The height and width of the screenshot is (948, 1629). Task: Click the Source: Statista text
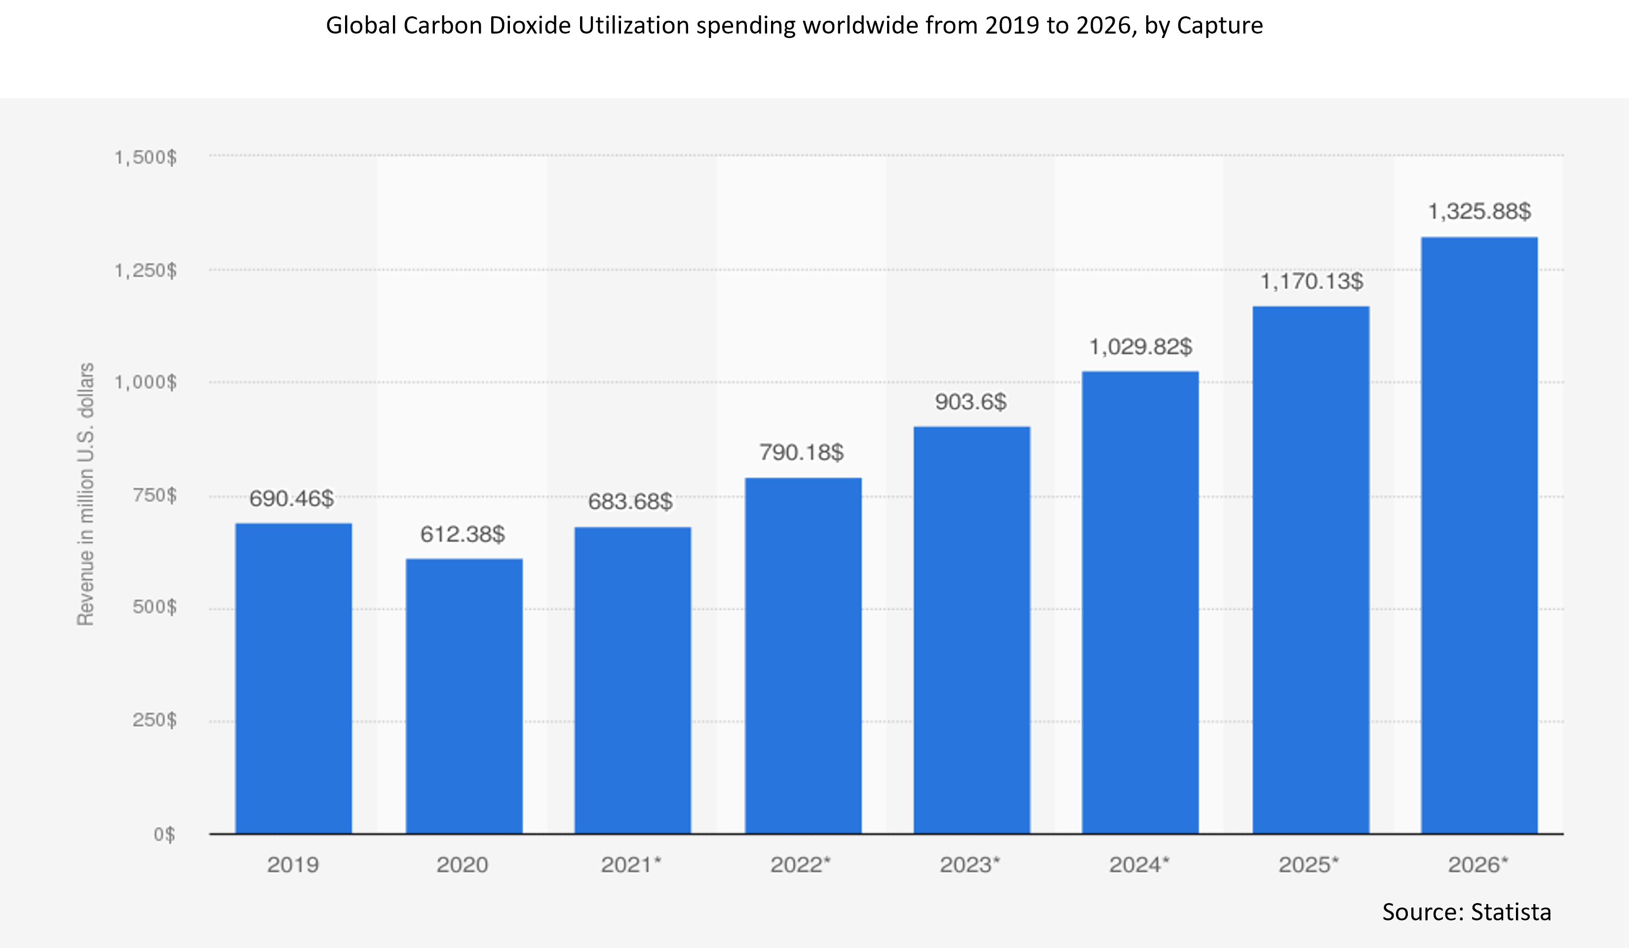pyautogui.click(x=1466, y=911)
